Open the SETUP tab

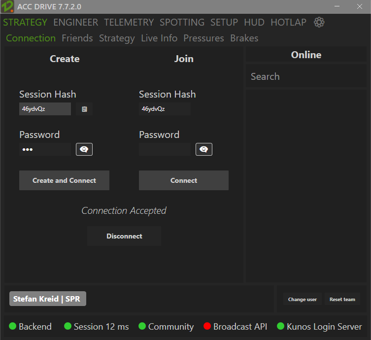[x=224, y=23]
